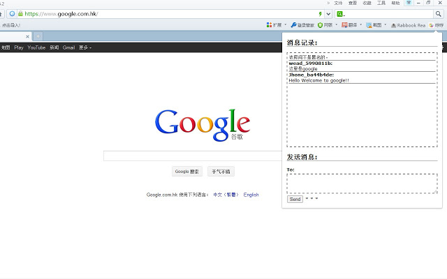This screenshot has width=447, height=279.
Task: Open the 工具 menu
Action: (381, 3)
